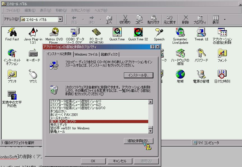Click OK in the properties dialog
242x167 pixels.
(x=93, y=161)
